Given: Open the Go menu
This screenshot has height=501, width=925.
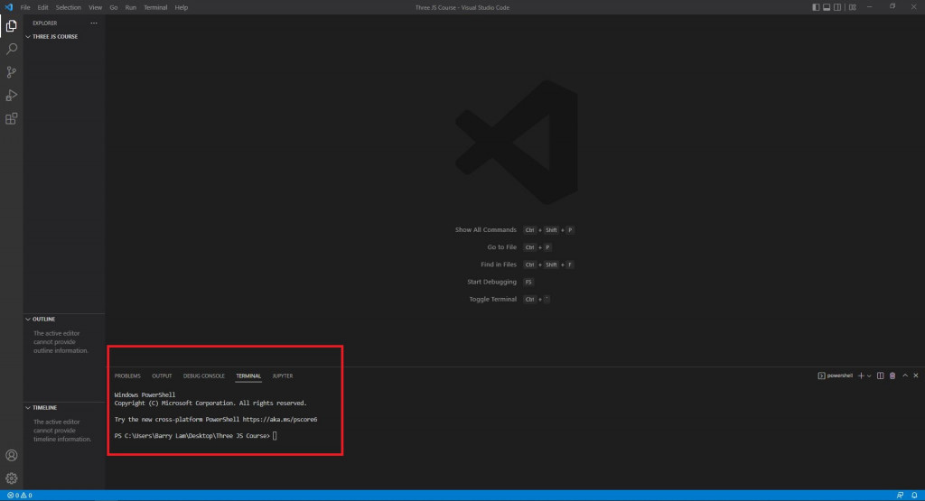Looking at the screenshot, I should coord(113,7).
